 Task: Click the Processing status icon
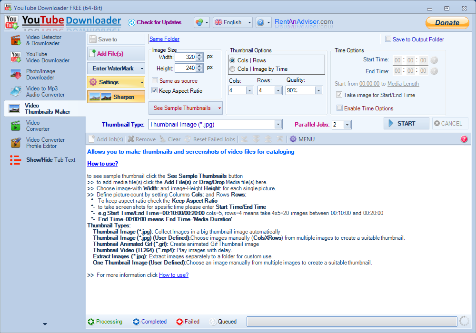pyautogui.click(x=91, y=322)
